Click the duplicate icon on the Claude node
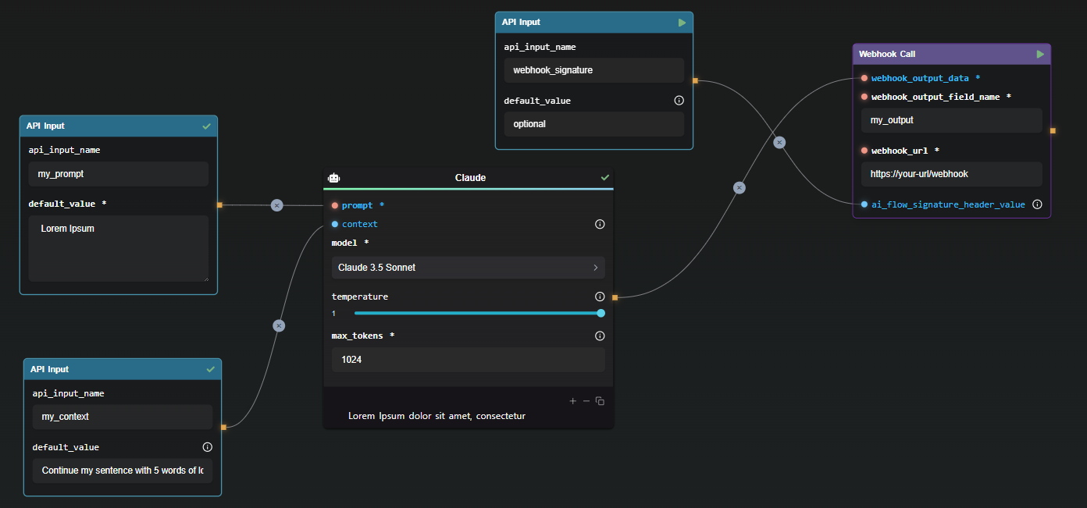Screen dimensions: 1087x508 [600, 400]
